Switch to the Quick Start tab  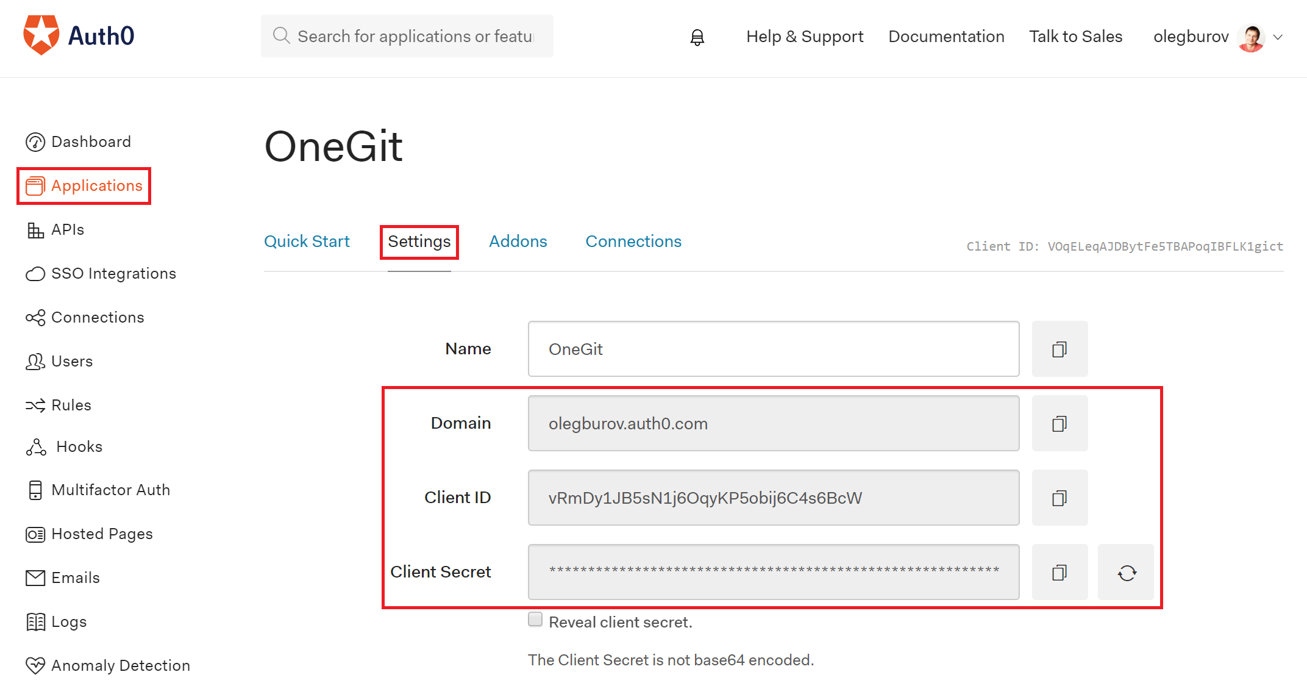307,241
